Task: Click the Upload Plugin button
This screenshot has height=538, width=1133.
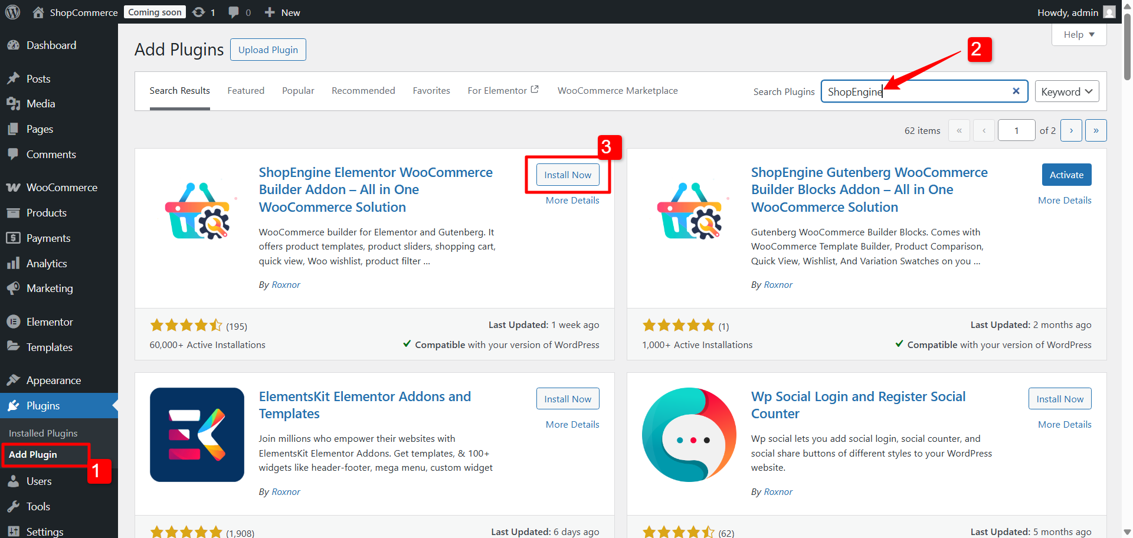Action: point(268,50)
